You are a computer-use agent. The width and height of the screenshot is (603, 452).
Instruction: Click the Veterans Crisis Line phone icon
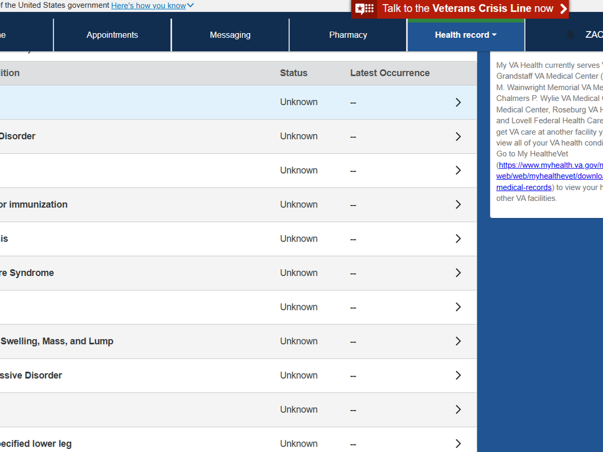[x=364, y=9]
